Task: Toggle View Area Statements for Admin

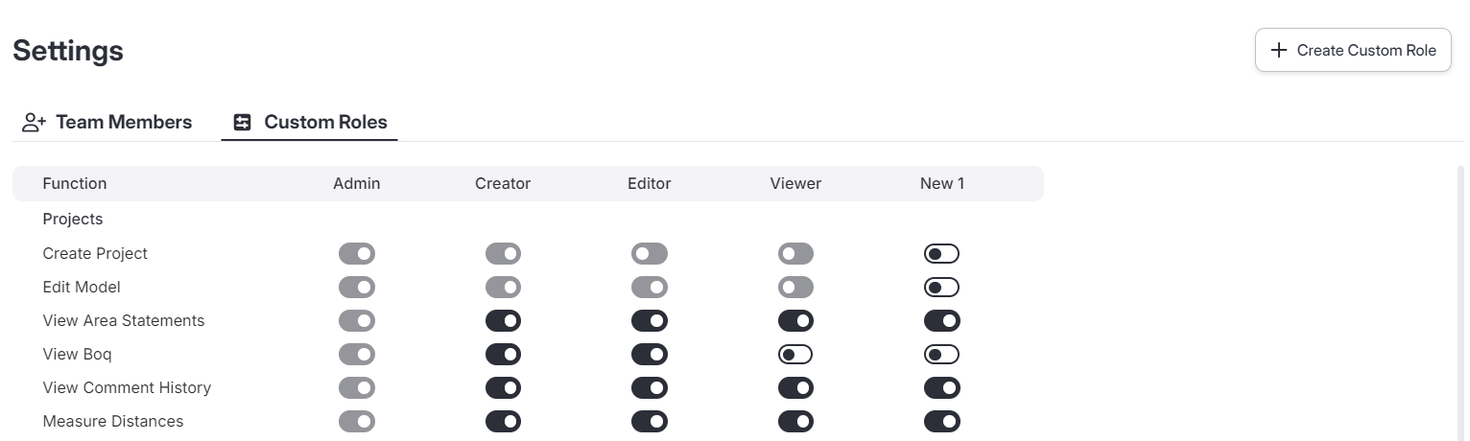Action: 357,321
